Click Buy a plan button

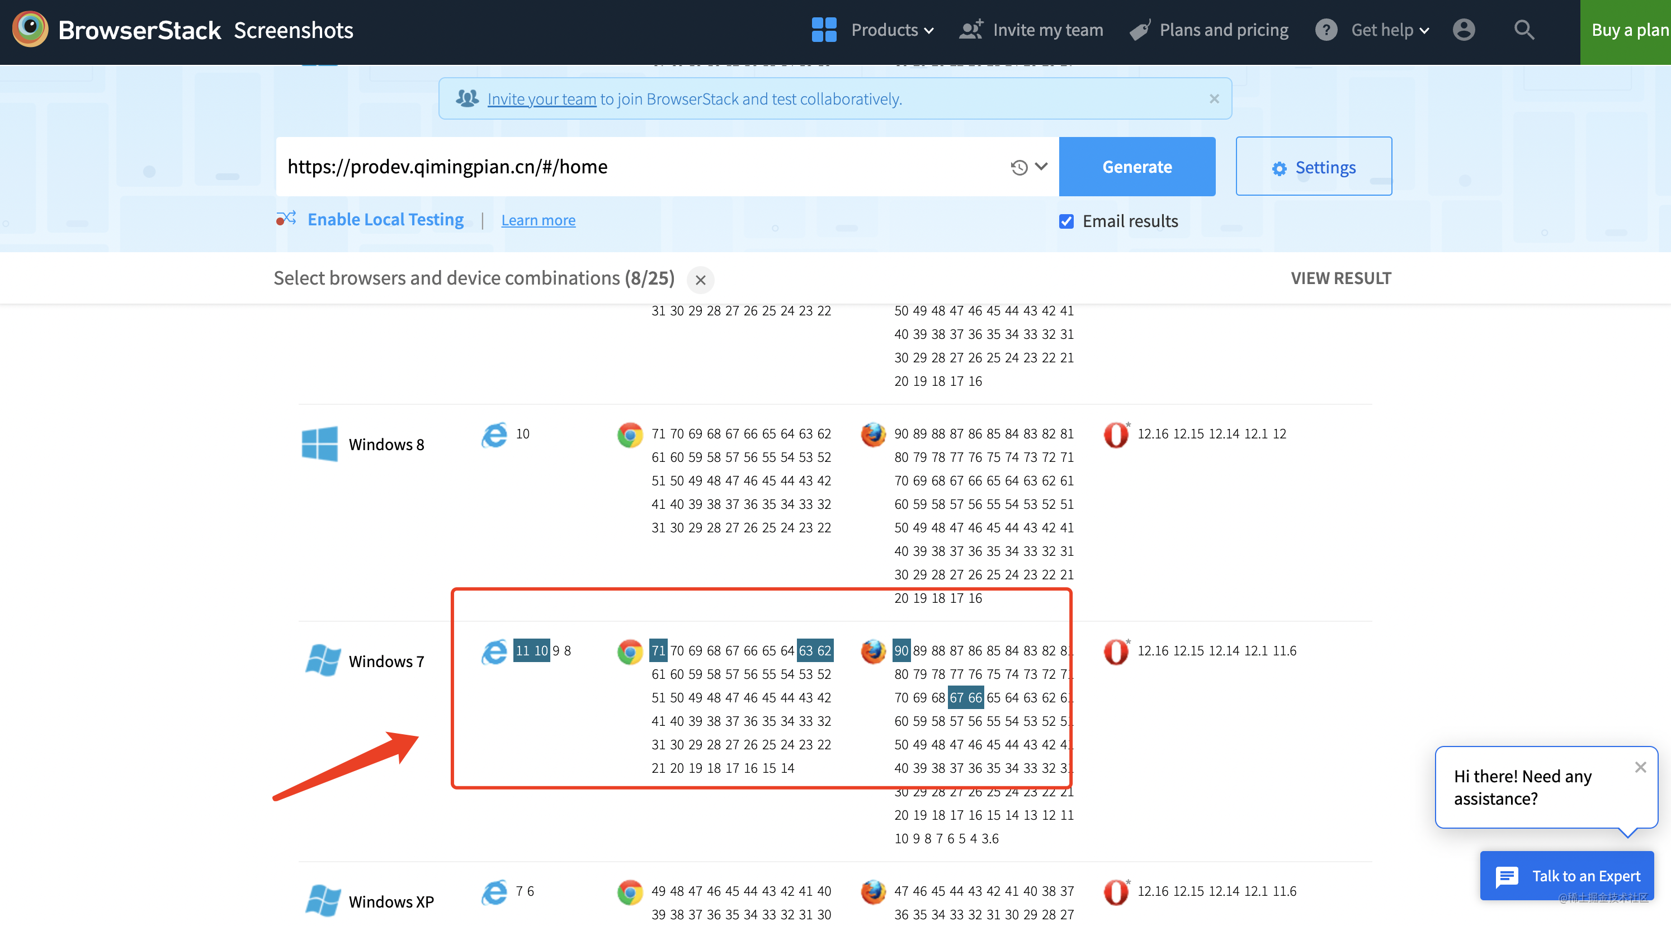tap(1625, 31)
